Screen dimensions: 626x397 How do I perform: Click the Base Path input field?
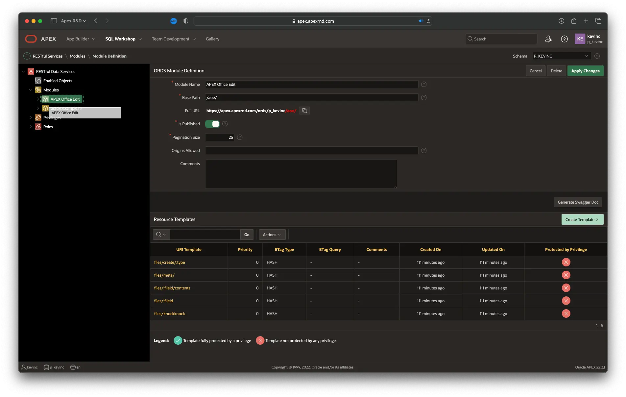[312, 97]
